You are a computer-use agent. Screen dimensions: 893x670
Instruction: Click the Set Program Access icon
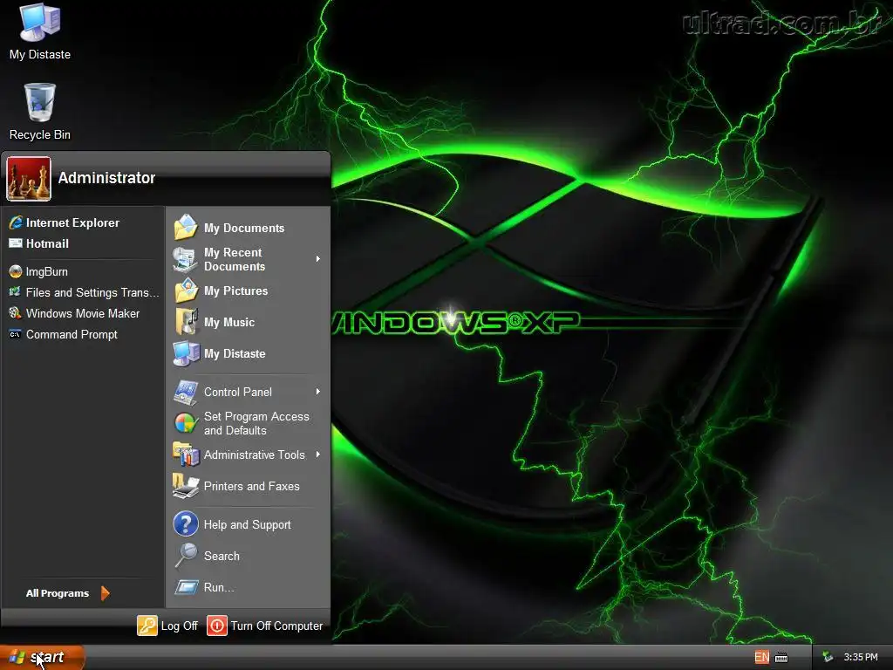(186, 423)
